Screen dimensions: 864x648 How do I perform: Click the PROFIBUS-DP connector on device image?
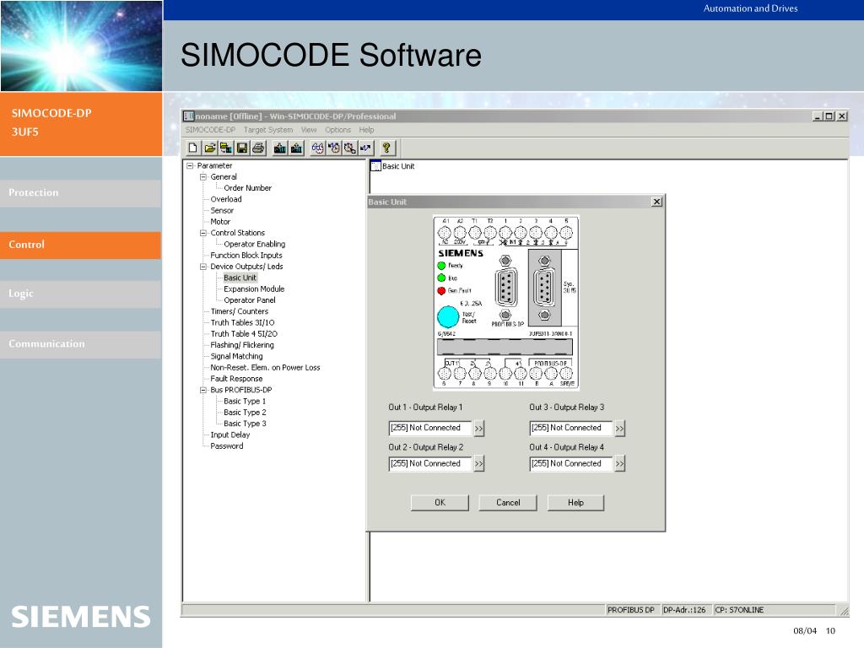pyautogui.click(x=506, y=288)
